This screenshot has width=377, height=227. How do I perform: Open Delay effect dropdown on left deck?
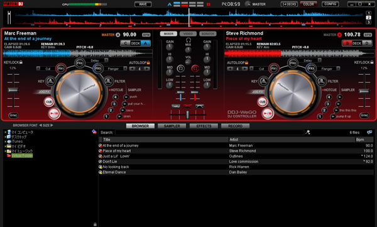click(x=106, y=60)
